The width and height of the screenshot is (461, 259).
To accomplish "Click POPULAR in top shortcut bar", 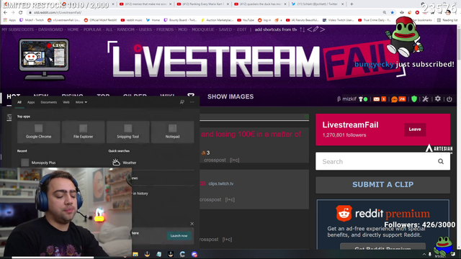I will tap(92, 29).
